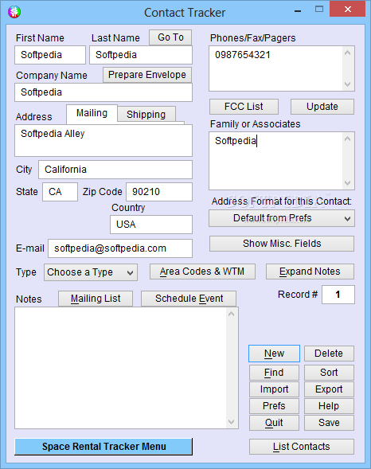Viewport: 371px width, 469px height.
Task: Click Show Misc. Fields button
Action: (x=282, y=244)
